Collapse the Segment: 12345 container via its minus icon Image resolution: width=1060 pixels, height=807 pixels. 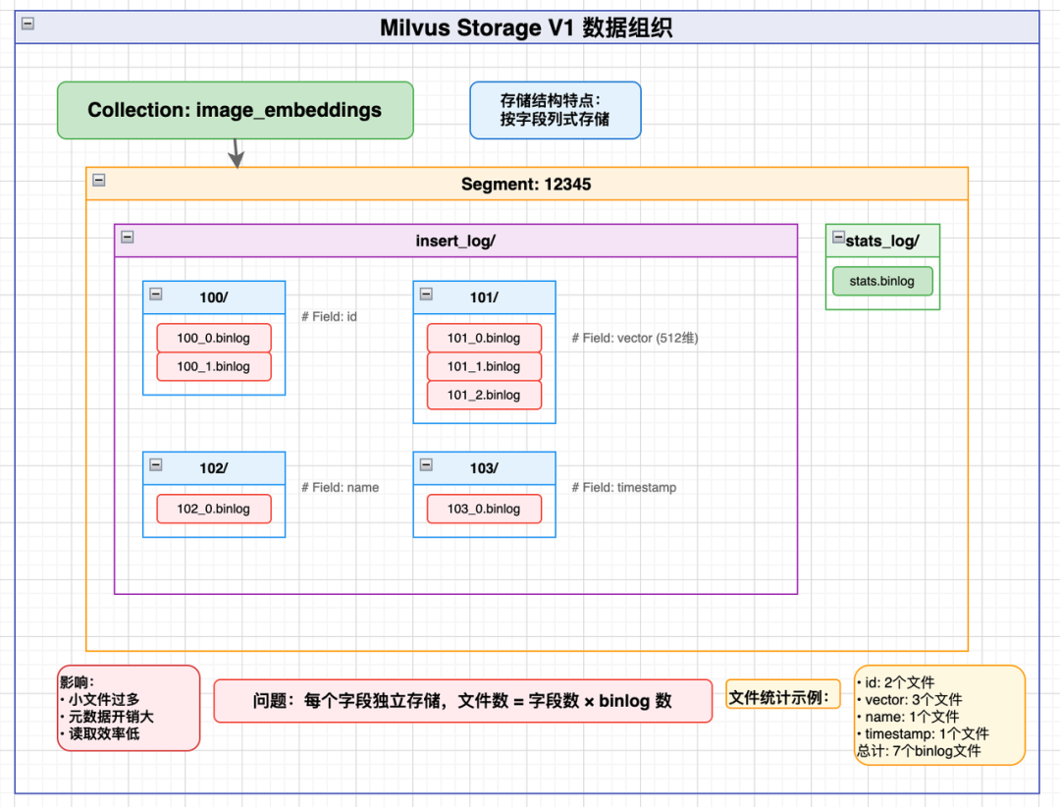pos(98,181)
